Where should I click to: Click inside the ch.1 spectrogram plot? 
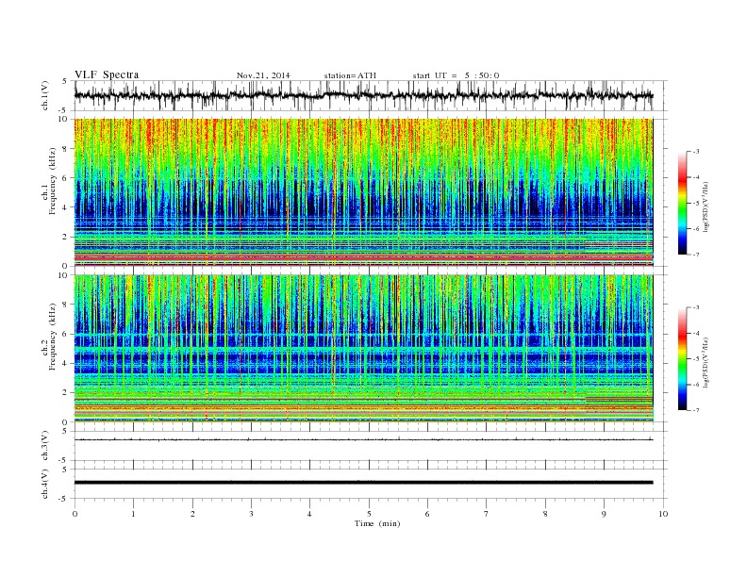[x=363, y=192]
